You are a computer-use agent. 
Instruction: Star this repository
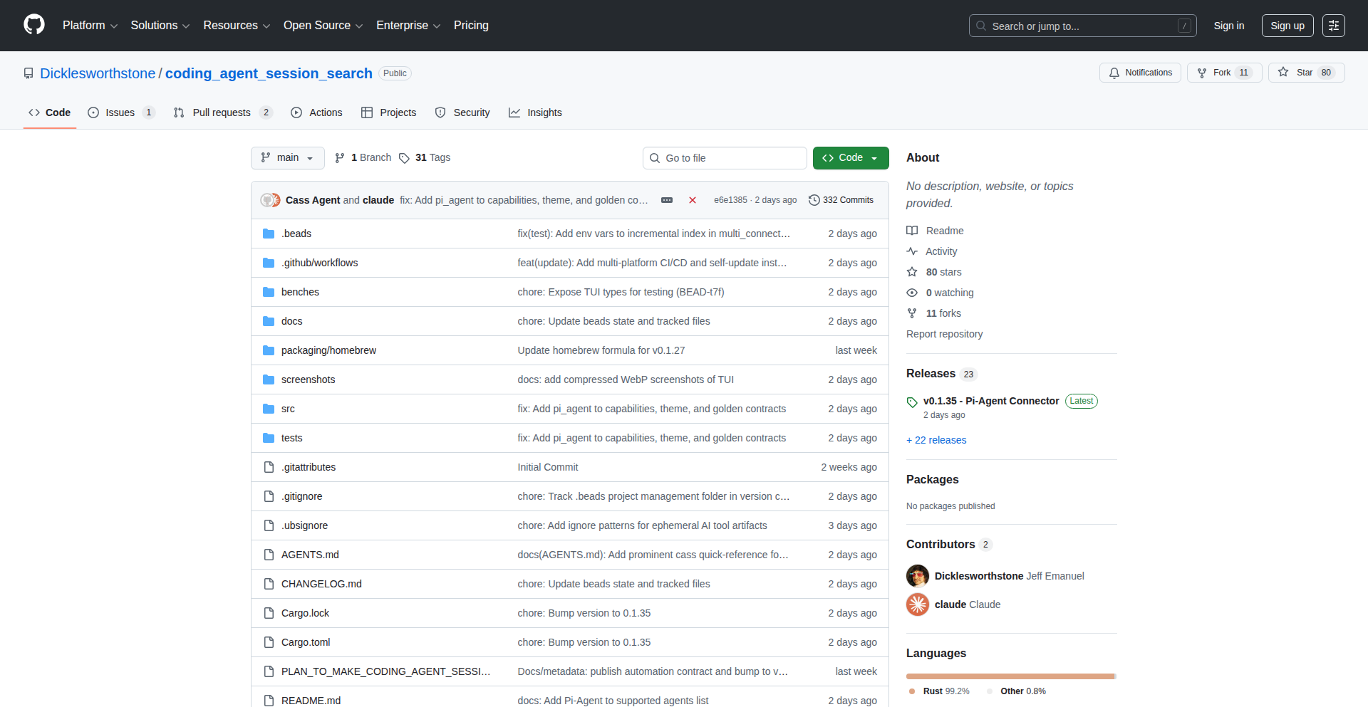coord(1305,73)
